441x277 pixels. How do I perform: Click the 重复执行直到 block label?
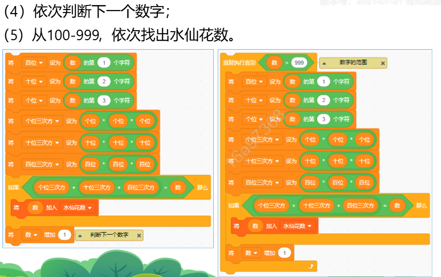tap(239, 63)
